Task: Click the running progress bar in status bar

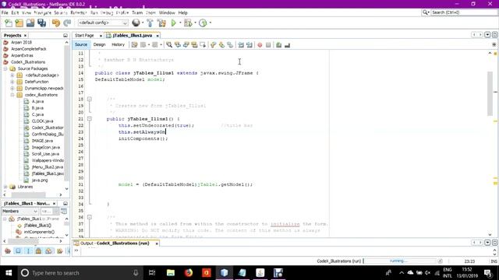Action: (x=400, y=261)
